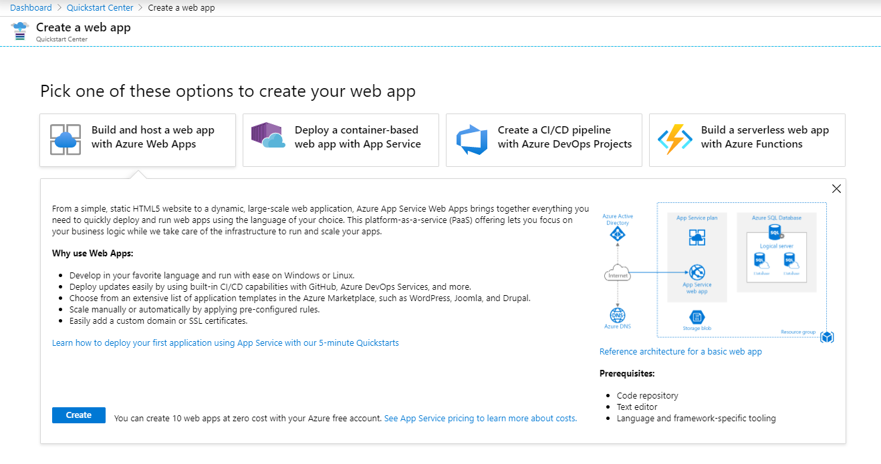Click the blue Create button

click(x=79, y=415)
